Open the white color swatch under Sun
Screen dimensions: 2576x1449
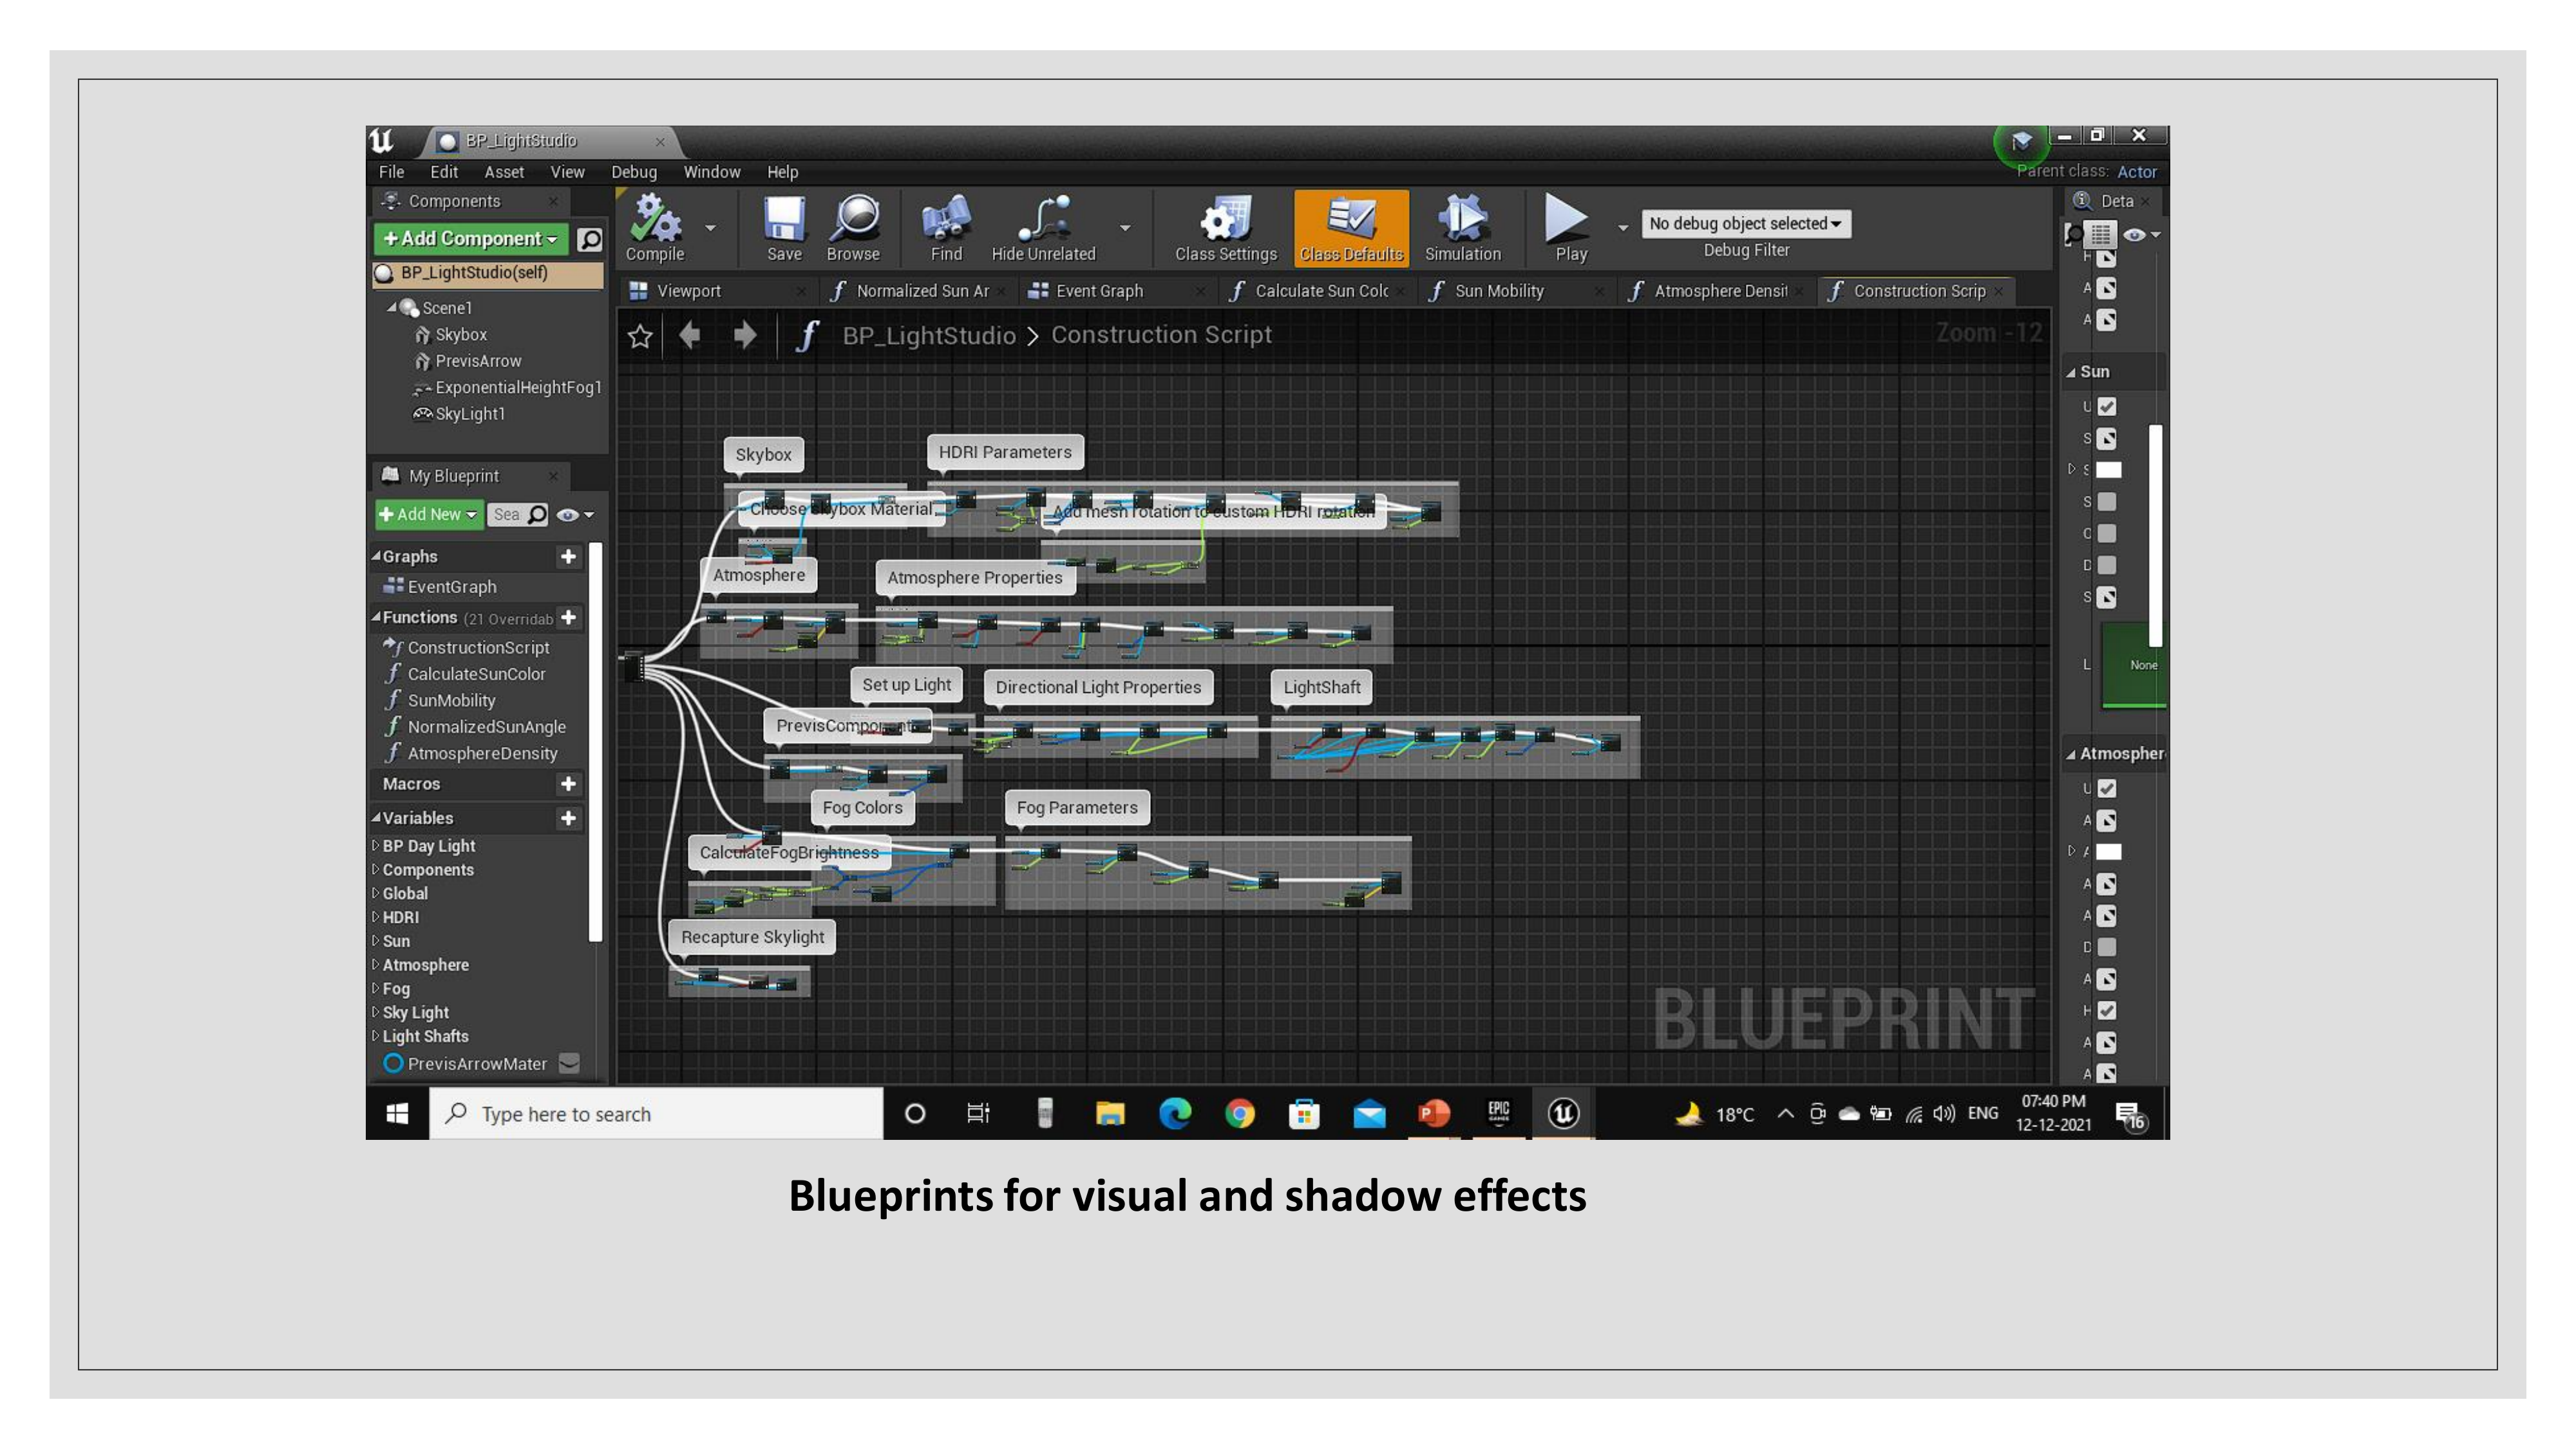[2109, 470]
